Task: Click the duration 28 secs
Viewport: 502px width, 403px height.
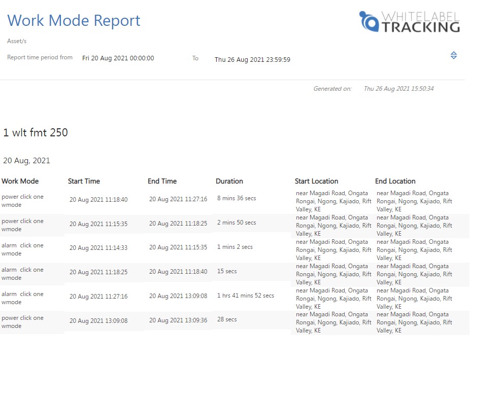Action: (x=227, y=319)
